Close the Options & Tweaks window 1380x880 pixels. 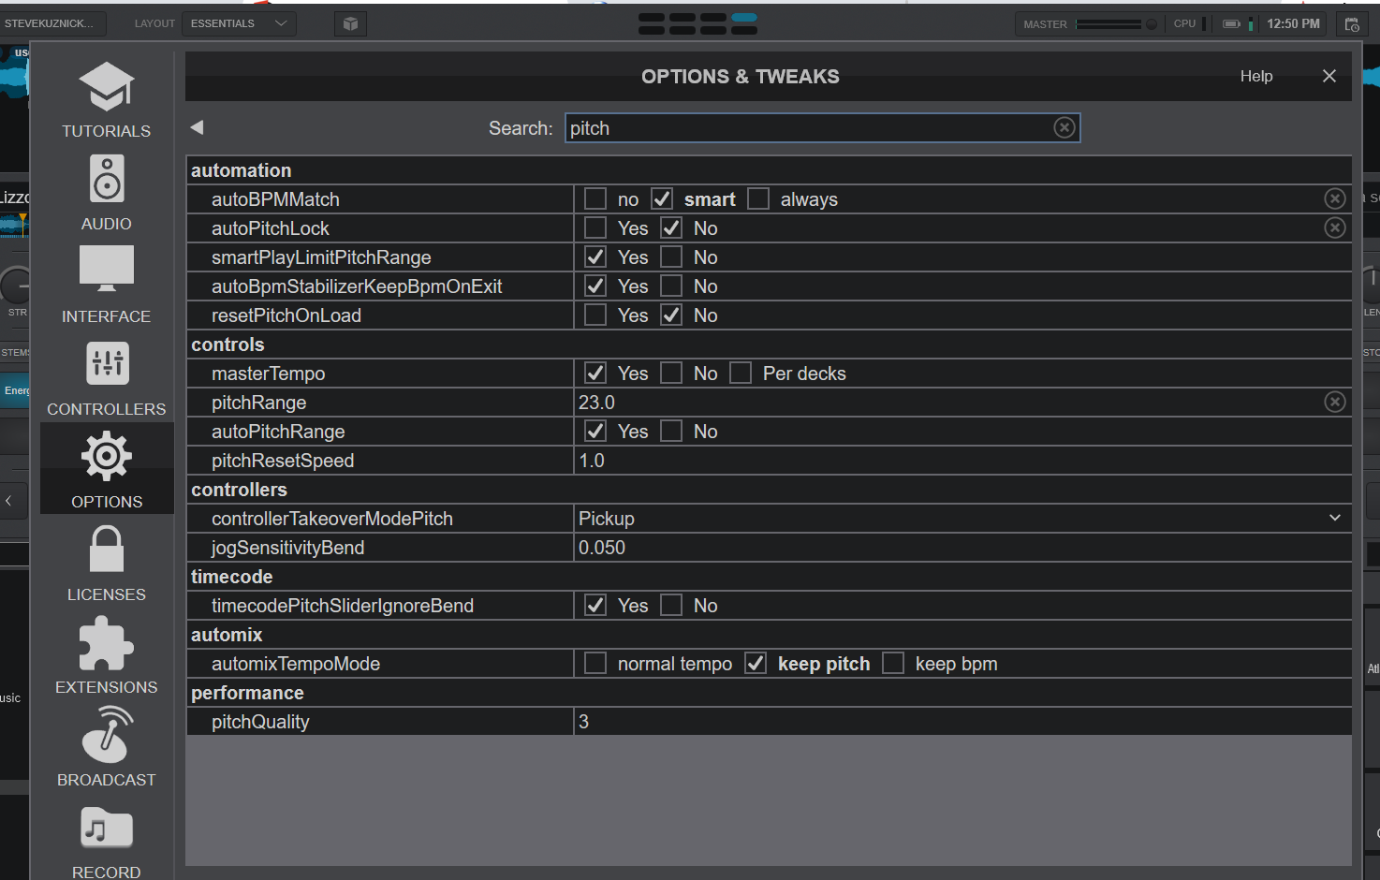click(1329, 76)
